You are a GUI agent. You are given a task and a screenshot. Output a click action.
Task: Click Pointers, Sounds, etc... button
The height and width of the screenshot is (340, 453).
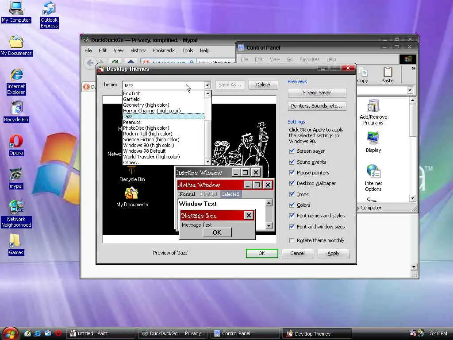point(317,106)
